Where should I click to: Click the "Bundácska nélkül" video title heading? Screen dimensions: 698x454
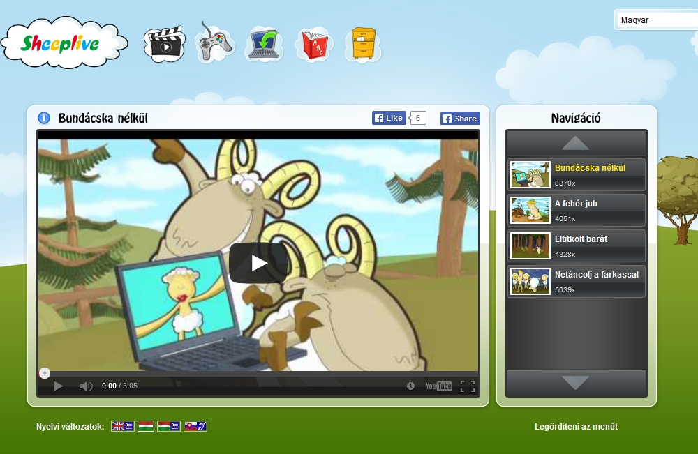pyautogui.click(x=103, y=119)
